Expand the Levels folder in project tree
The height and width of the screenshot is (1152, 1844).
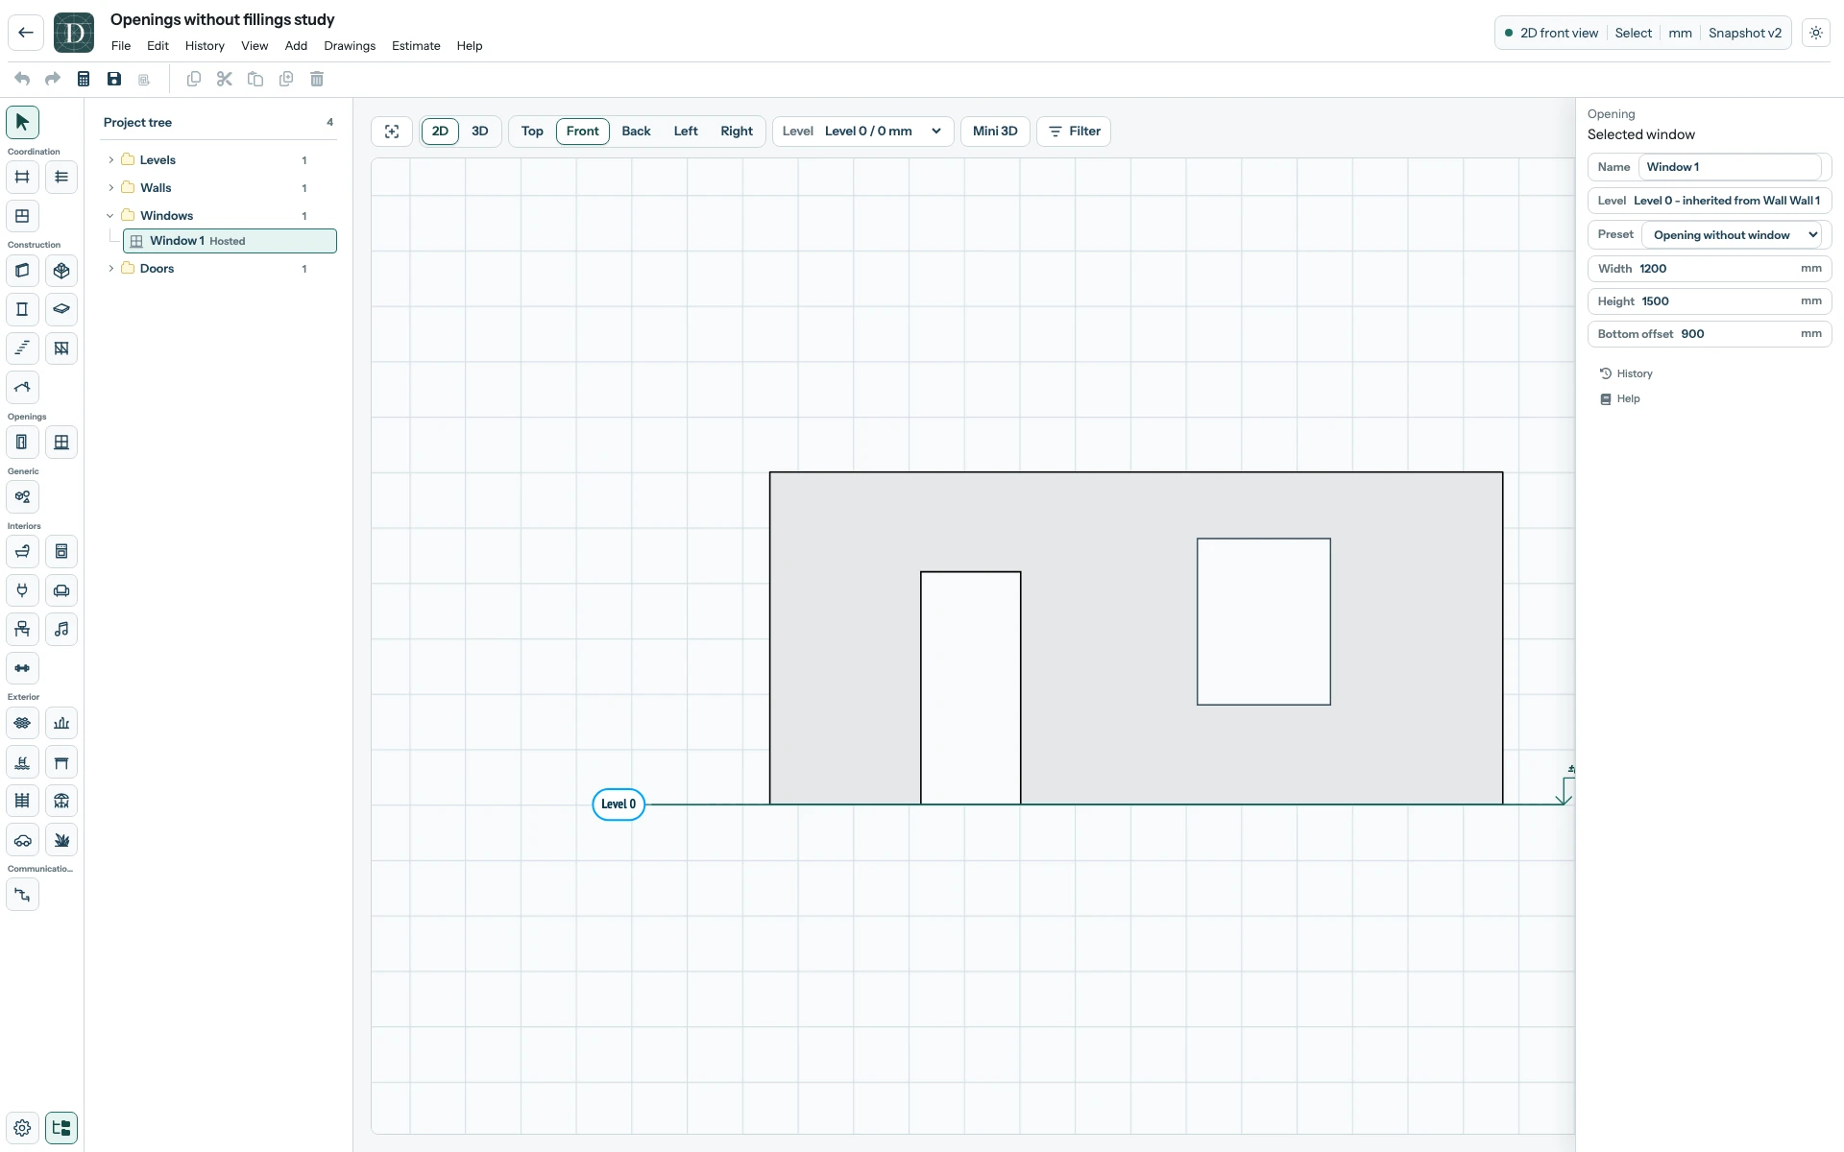pyautogui.click(x=111, y=160)
